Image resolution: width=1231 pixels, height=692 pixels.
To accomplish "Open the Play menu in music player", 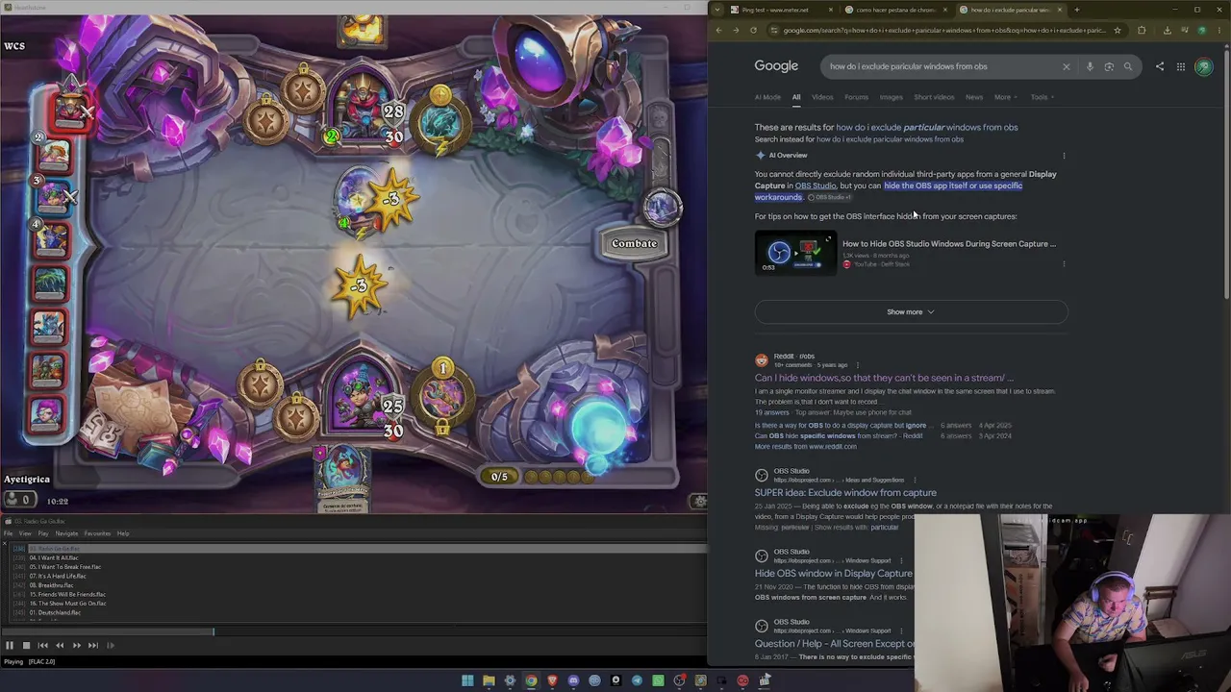I will (42, 533).
